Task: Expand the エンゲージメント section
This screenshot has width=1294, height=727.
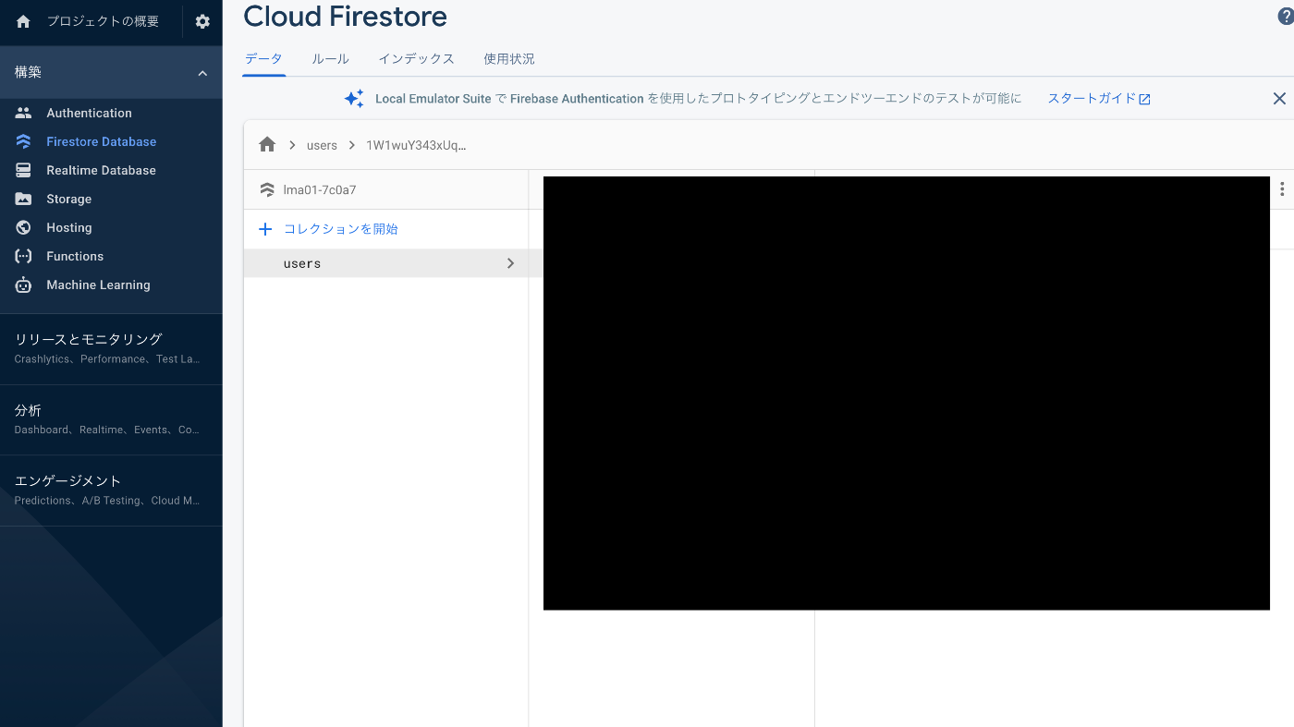Action: [111, 490]
